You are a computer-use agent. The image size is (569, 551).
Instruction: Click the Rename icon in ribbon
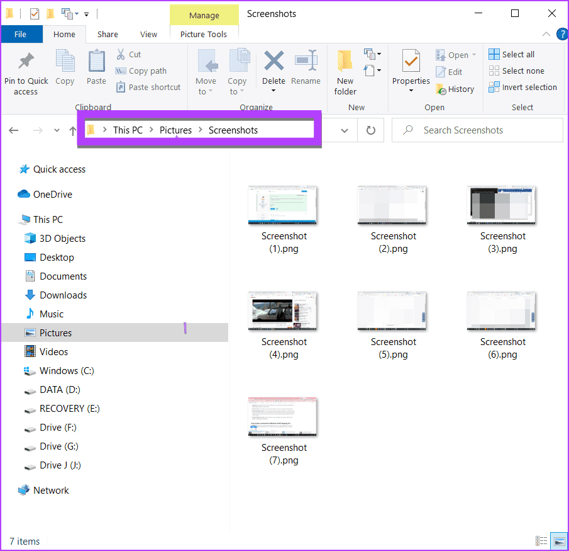tap(306, 62)
